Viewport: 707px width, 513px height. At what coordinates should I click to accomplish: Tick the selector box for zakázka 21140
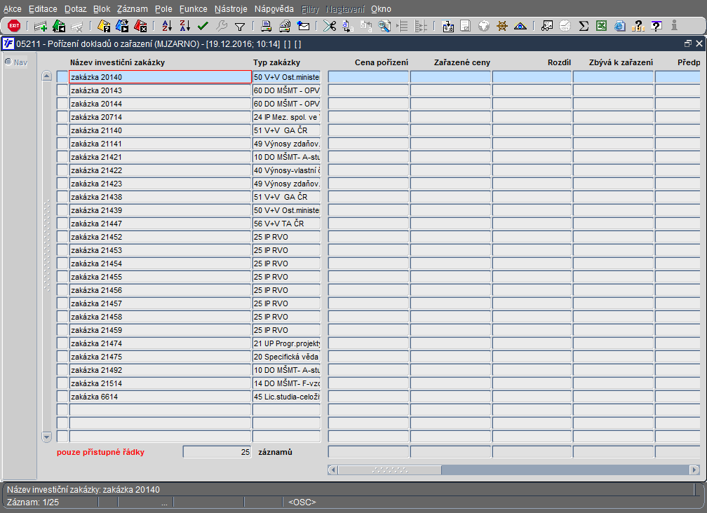pyautogui.click(x=62, y=130)
